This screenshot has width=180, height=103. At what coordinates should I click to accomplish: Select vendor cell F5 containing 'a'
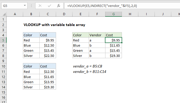coord(97,40)
